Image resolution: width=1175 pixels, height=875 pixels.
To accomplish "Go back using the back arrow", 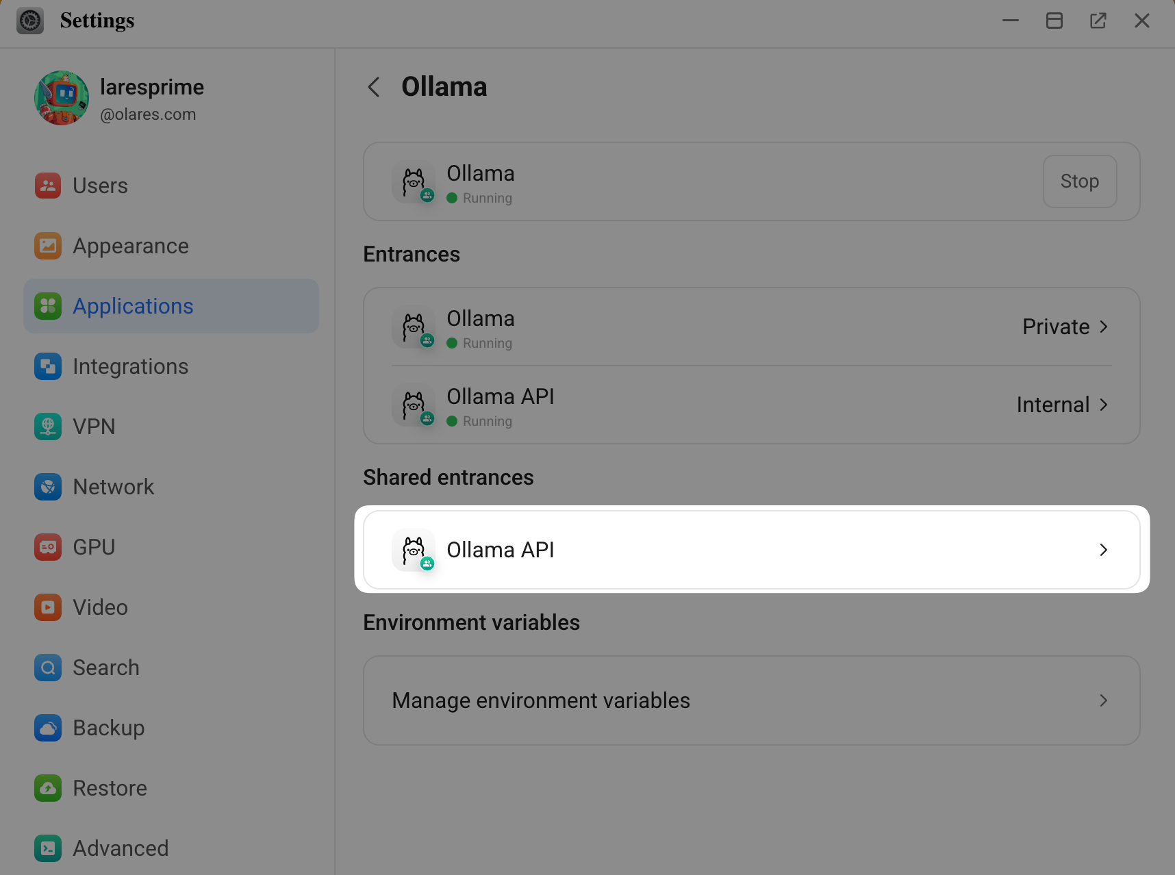I will (373, 87).
